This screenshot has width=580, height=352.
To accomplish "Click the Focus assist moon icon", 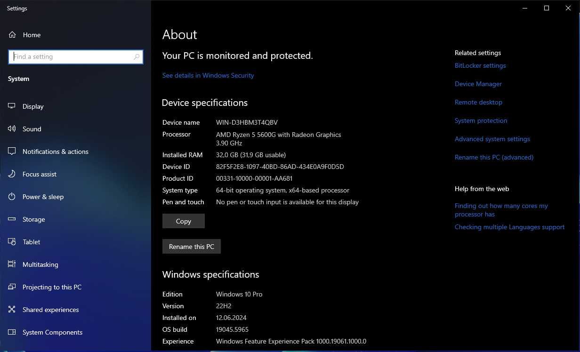I will click(x=12, y=174).
